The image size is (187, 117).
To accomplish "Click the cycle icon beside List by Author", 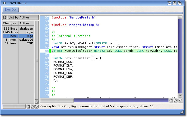I will [5, 17].
